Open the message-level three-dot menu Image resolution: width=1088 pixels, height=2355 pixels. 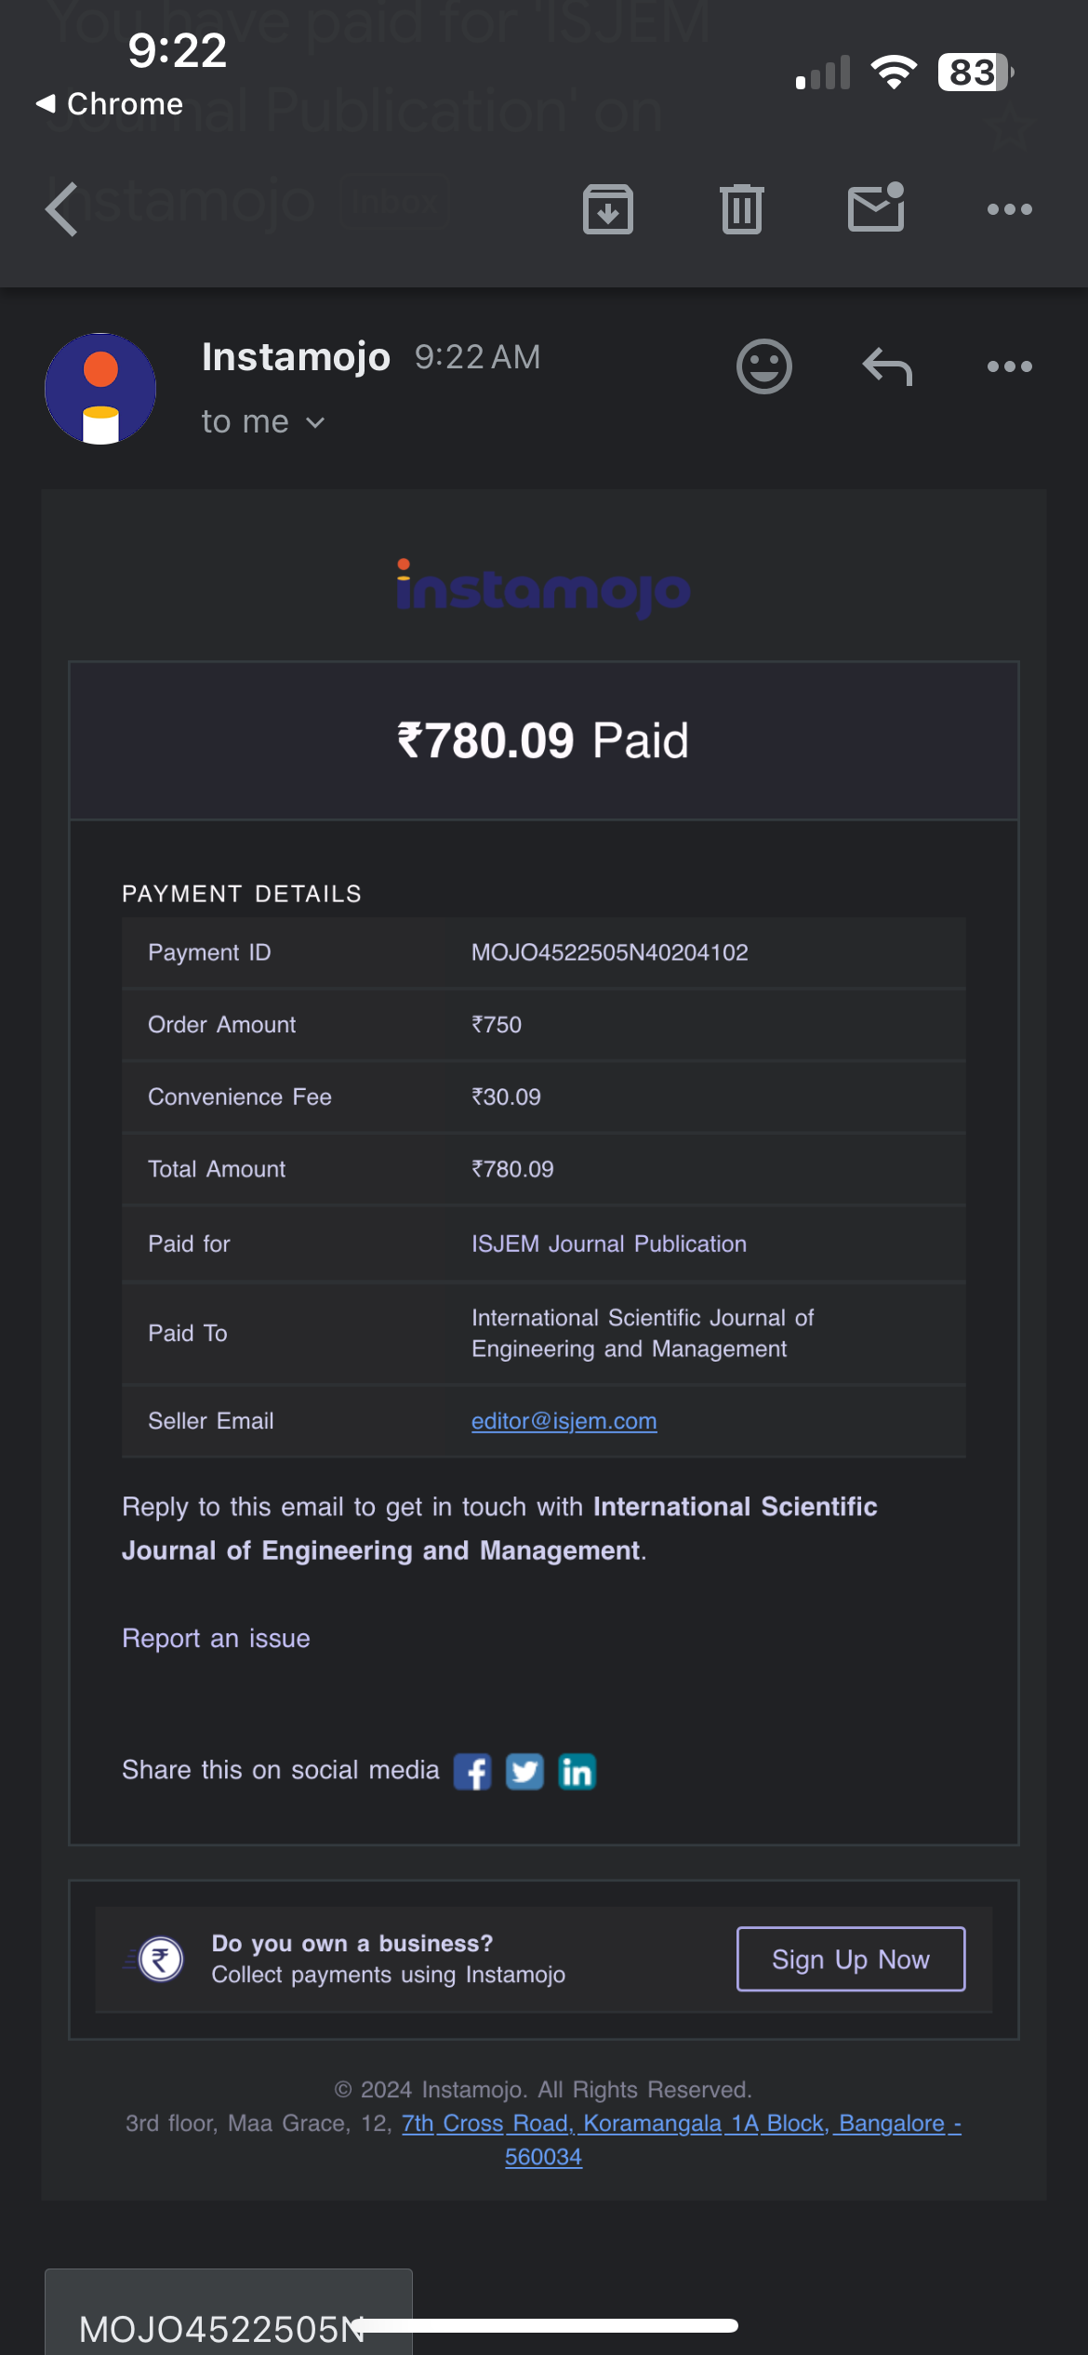point(1010,366)
